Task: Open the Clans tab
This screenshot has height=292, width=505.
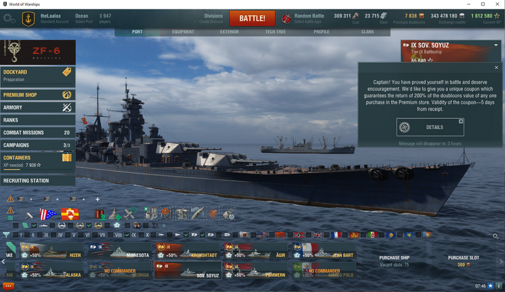Action: (x=367, y=32)
